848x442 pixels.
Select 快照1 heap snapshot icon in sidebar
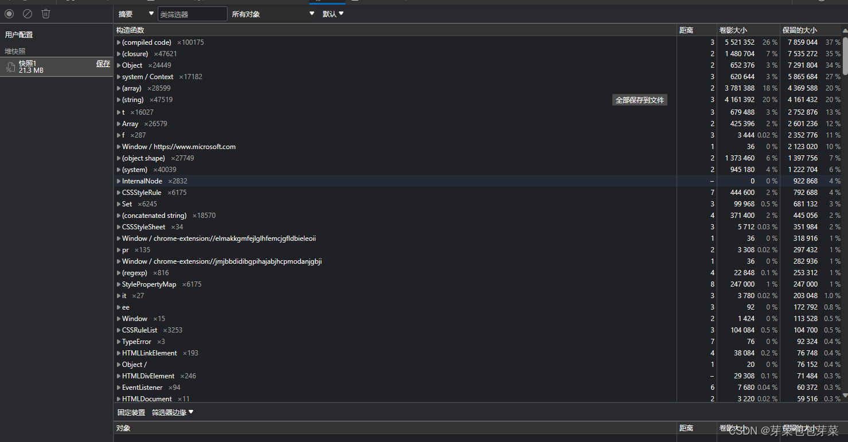[x=10, y=67]
